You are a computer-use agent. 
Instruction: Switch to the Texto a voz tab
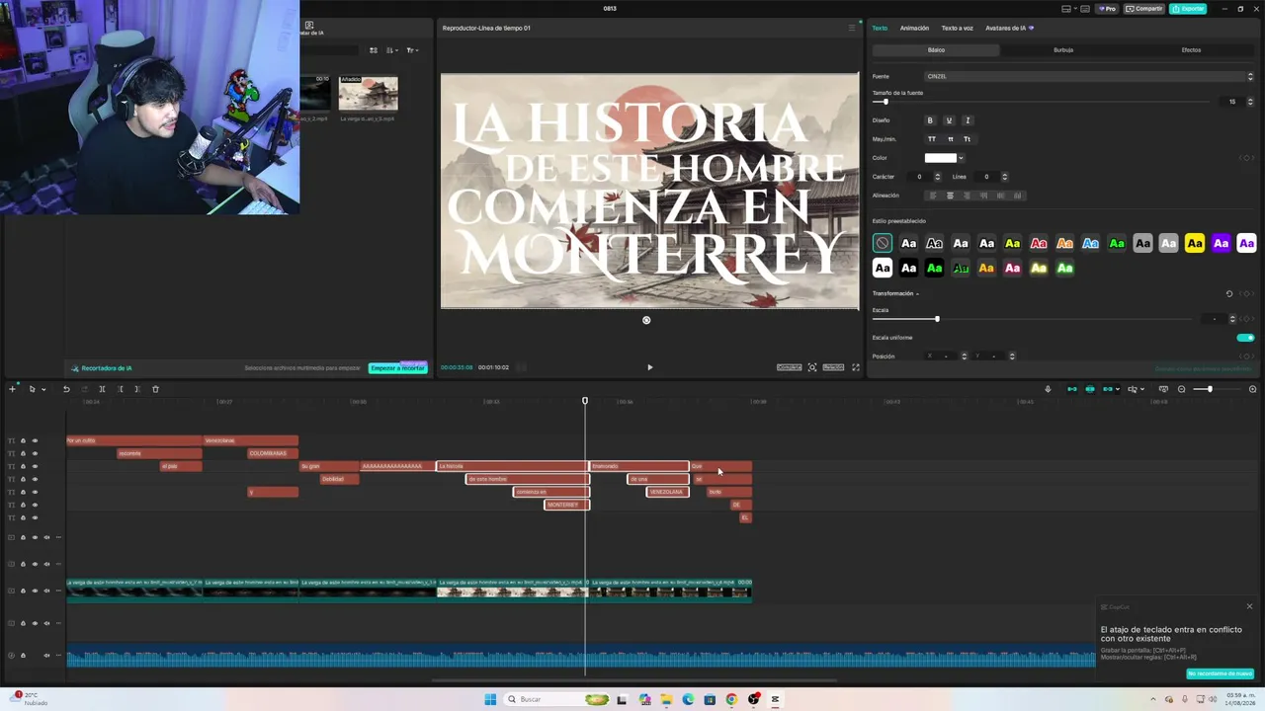pyautogui.click(x=957, y=28)
